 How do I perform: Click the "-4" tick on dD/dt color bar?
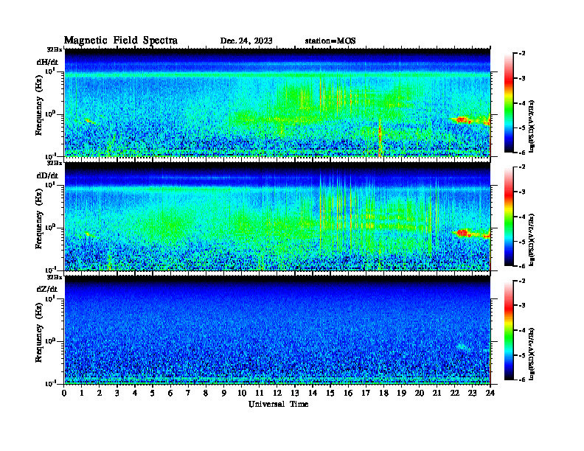point(522,217)
